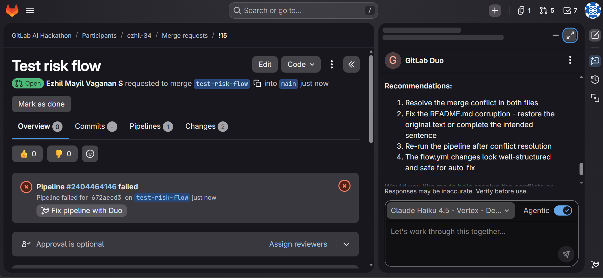The width and height of the screenshot is (603, 278).
Task: Open the emoji reaction picker
Action: tap(90, 154)
